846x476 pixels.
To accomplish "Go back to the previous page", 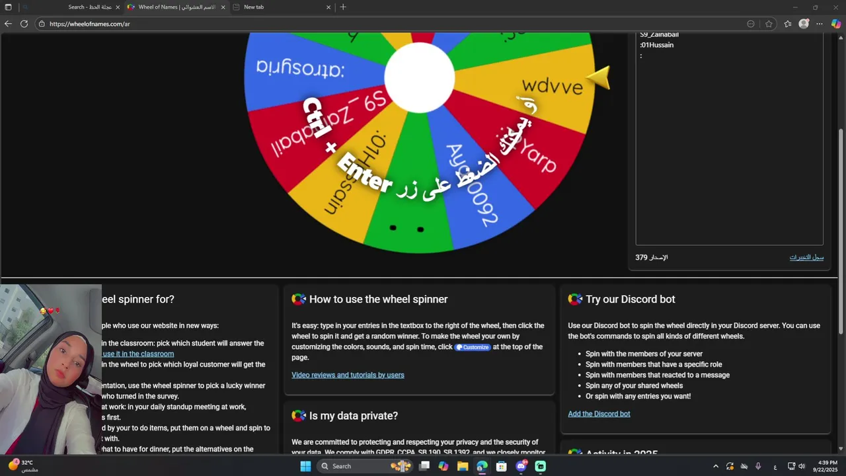I will tap(8, 24).
